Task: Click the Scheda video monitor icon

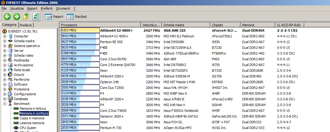Action: (10, 56)
